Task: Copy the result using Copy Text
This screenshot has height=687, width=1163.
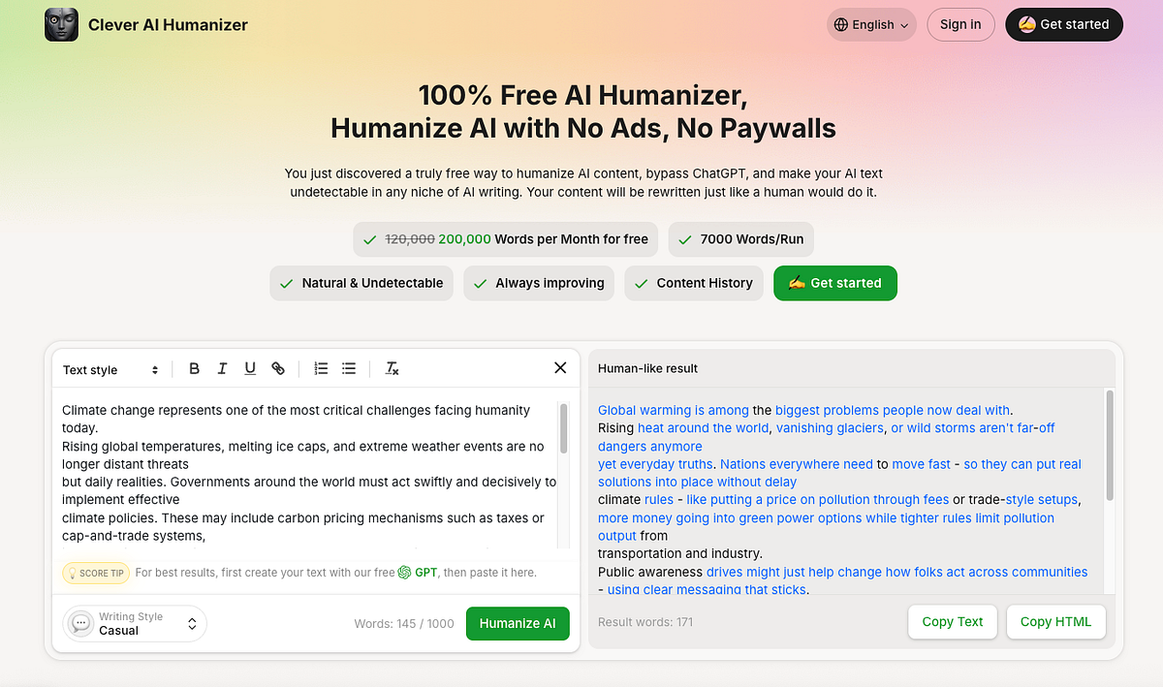Action: click(952, 622)
